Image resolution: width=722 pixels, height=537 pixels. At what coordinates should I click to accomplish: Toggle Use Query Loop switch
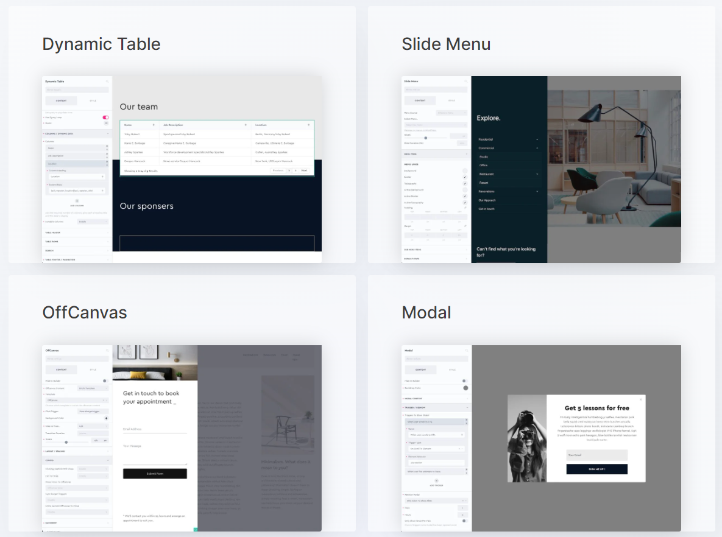pos(105,117)
